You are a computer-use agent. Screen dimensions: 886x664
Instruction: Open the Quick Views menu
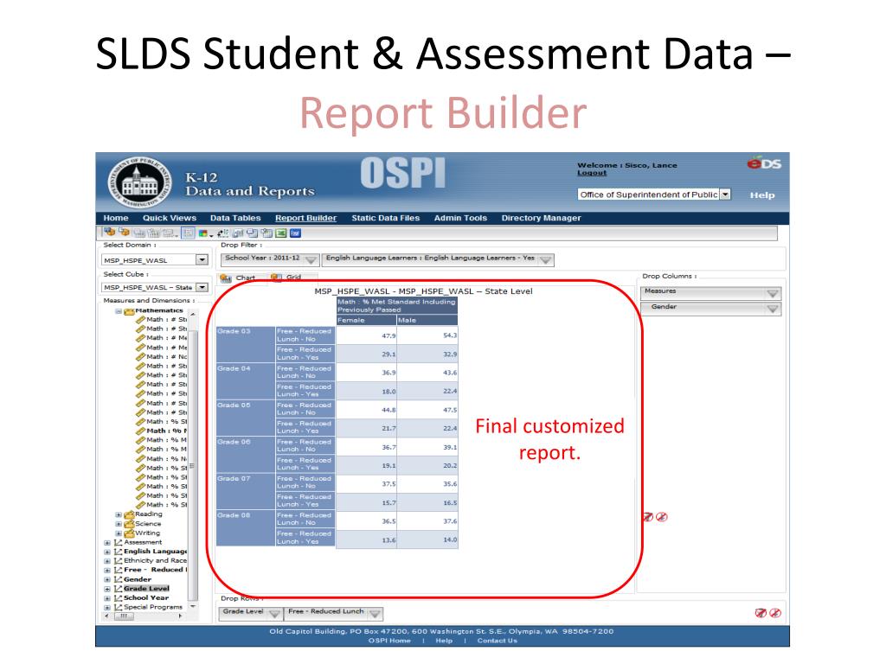click(170, 218)
